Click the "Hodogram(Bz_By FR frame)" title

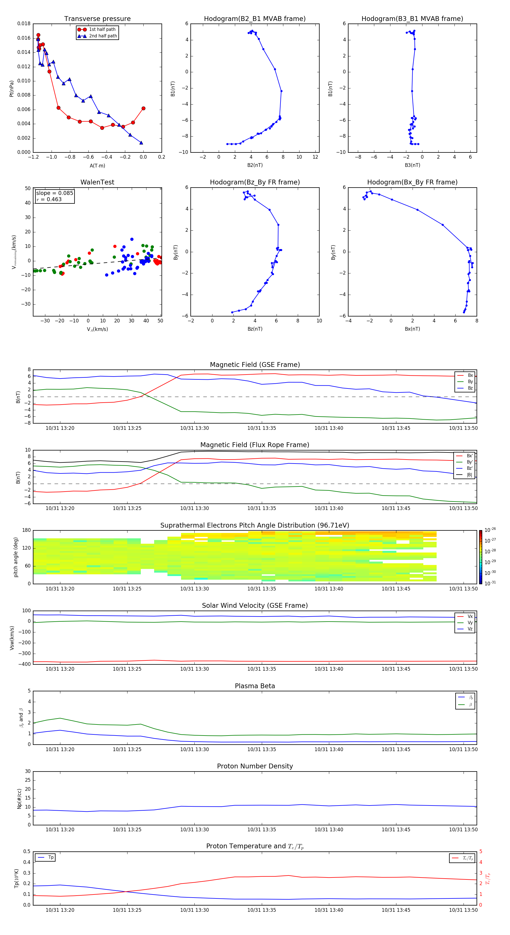pos(255,182)
